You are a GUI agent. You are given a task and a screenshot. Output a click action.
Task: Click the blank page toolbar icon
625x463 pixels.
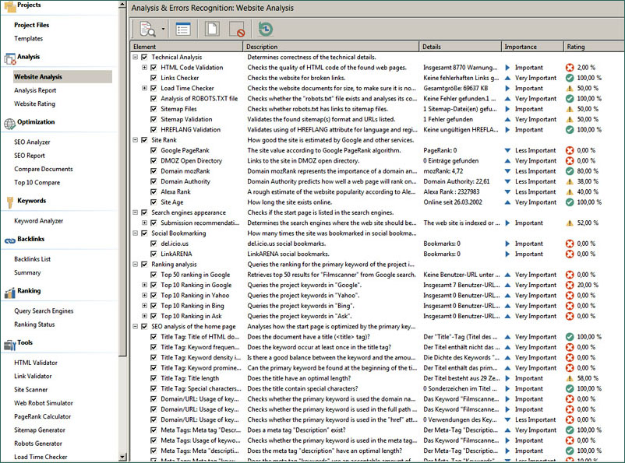tap(211, 29)
